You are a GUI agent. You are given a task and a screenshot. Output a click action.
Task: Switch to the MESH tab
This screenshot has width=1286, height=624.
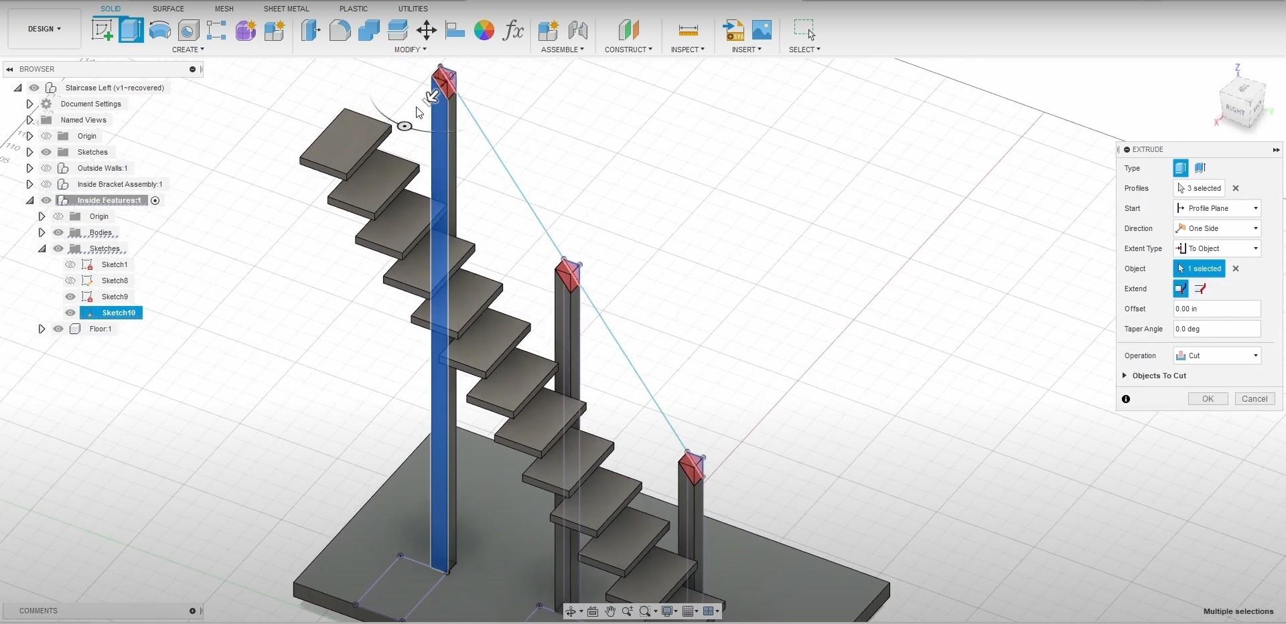(224, 9)
